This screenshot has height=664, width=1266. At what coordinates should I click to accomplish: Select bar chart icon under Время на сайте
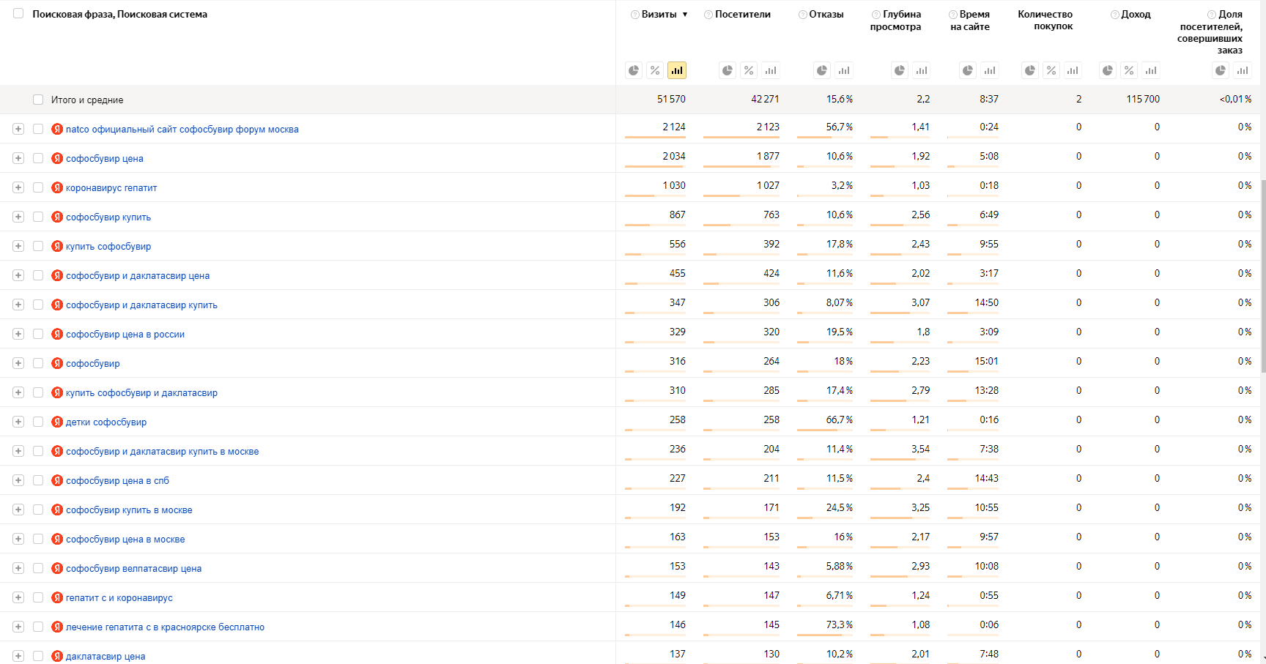[990, 70]
